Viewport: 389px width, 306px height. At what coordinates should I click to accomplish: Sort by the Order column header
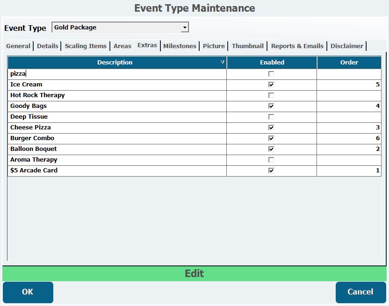point(349,62)
